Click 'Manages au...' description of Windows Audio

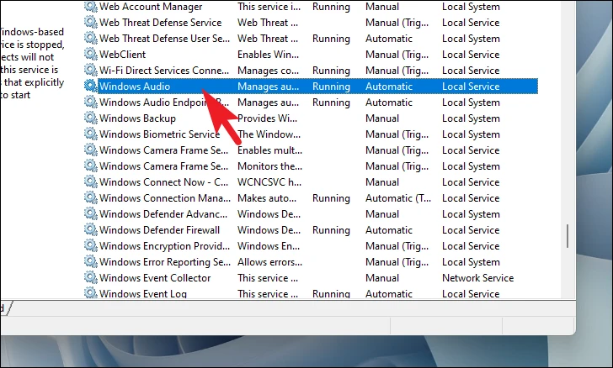coord(268,87)
